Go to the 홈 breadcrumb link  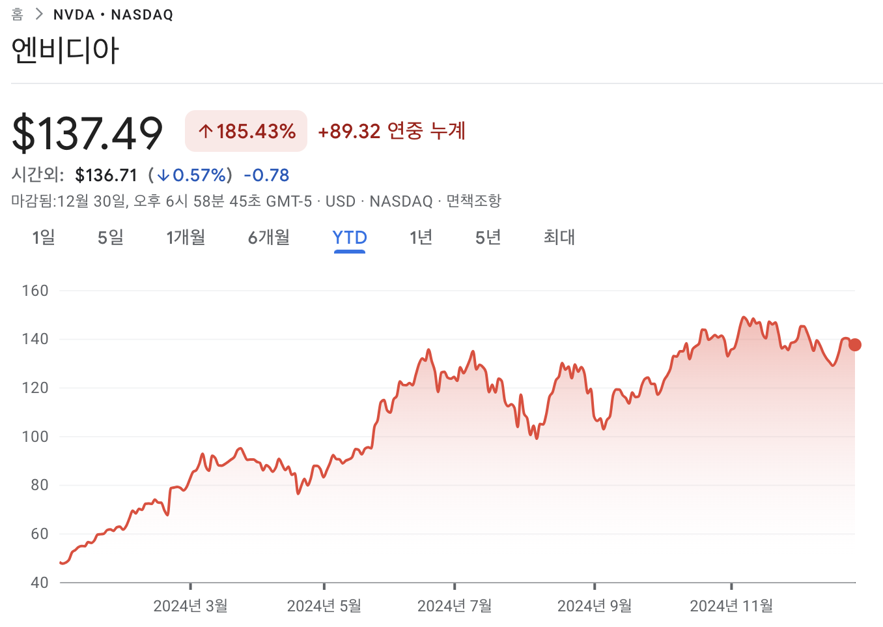click(x=18, y=14)
